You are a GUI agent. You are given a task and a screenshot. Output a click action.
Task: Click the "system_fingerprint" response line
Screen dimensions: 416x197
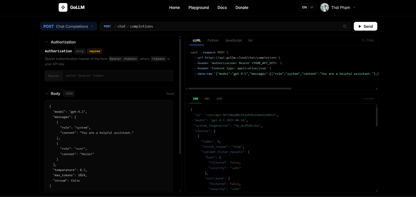[228, 126]
